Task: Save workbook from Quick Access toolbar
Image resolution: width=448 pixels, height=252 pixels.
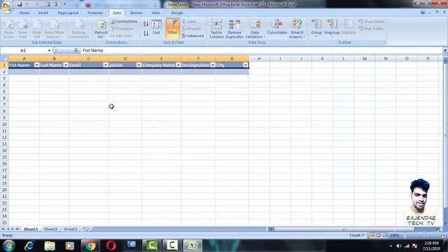Action: click(19, 4)
